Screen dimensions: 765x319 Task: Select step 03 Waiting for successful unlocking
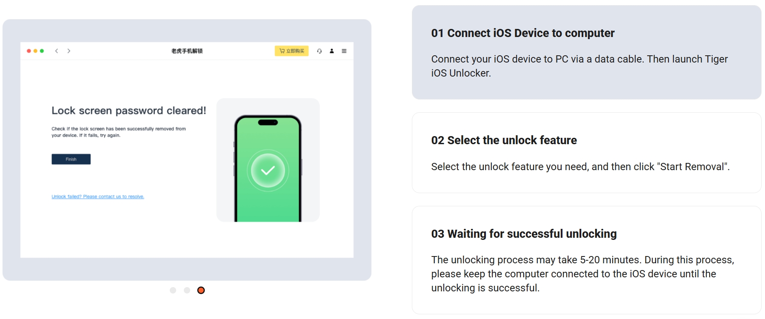click(x=586, y=260)
